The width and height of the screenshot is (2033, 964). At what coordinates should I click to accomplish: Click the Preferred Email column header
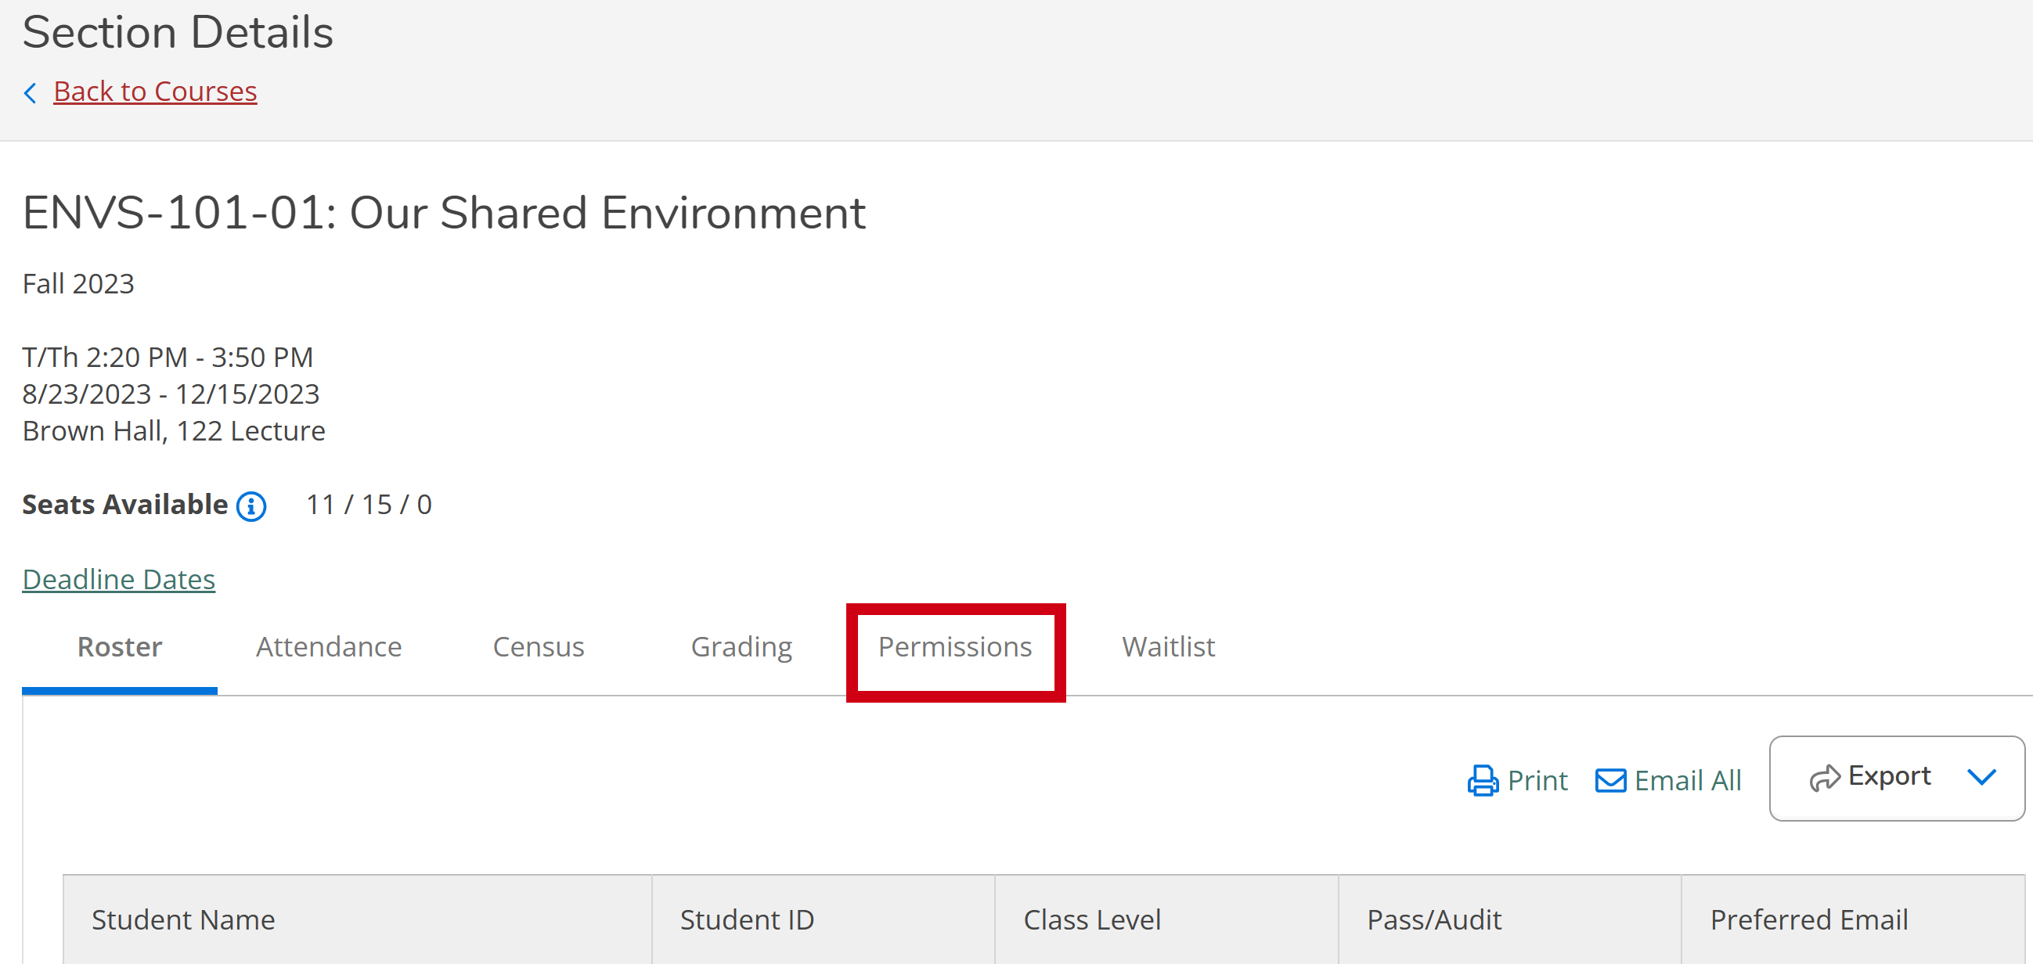pos(1808,920)
